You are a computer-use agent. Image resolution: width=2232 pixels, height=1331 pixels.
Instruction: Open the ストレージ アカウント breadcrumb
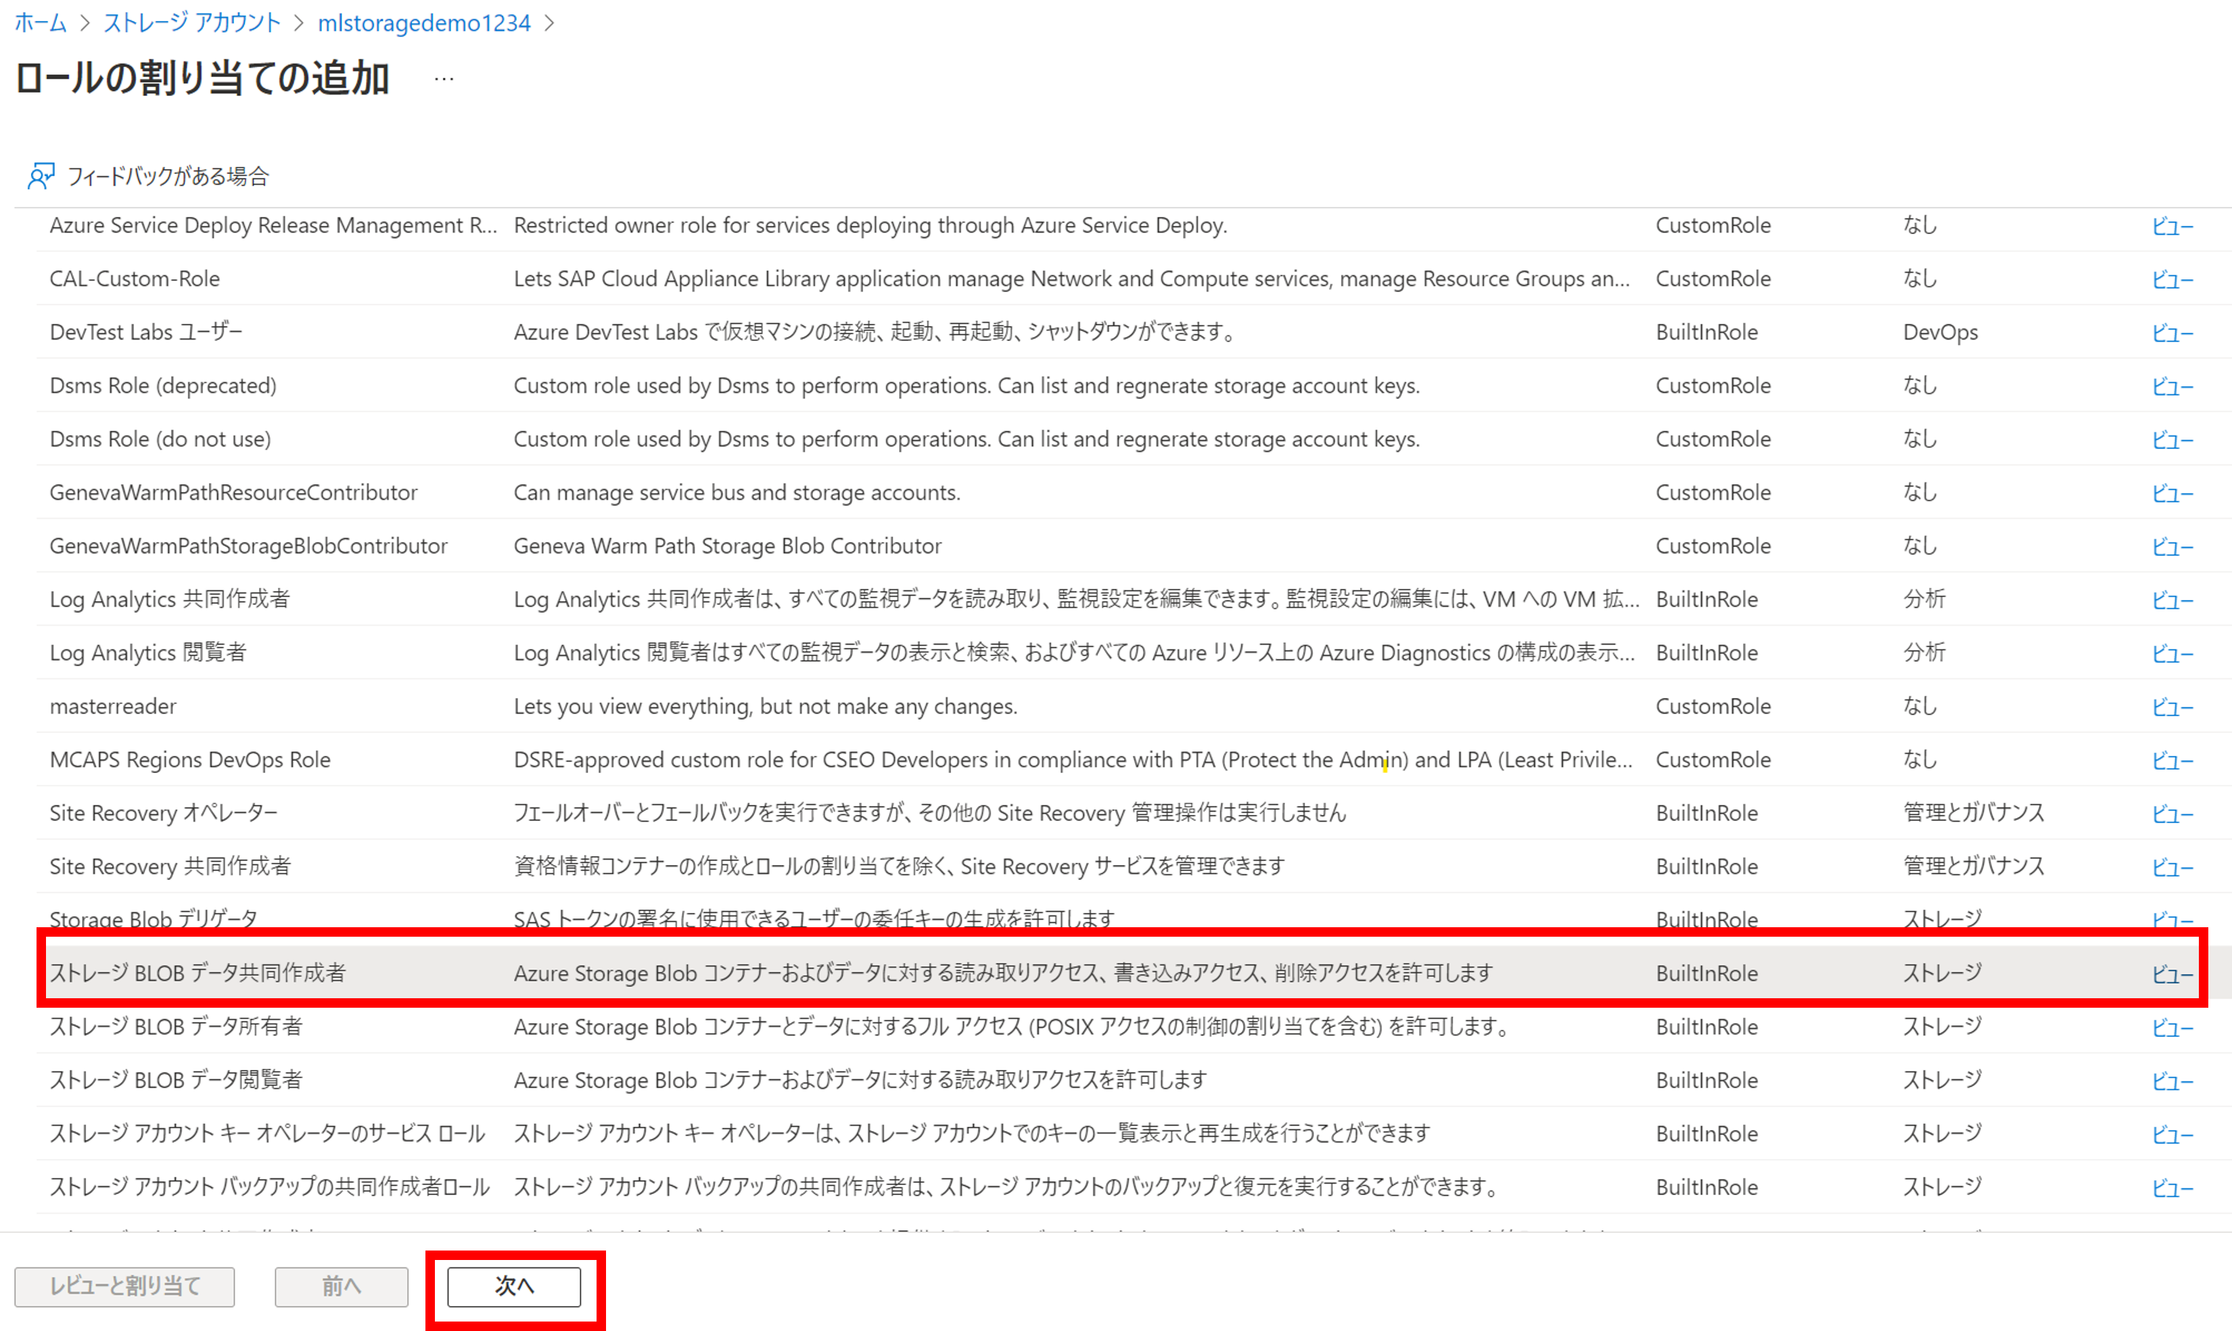pyautogui.click(x=192, y=22)
